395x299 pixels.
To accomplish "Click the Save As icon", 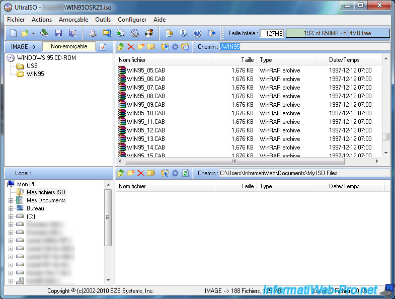I will point(72,33).
